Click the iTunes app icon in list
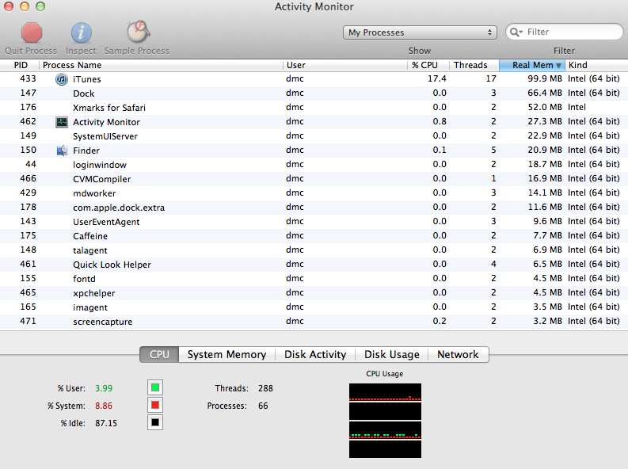The width and height of the screenshot is (628, 469). click(x=62, y=79)
